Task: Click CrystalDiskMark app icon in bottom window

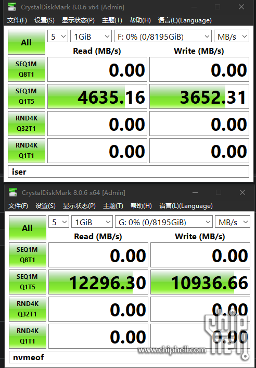Action: coord(13,192)
